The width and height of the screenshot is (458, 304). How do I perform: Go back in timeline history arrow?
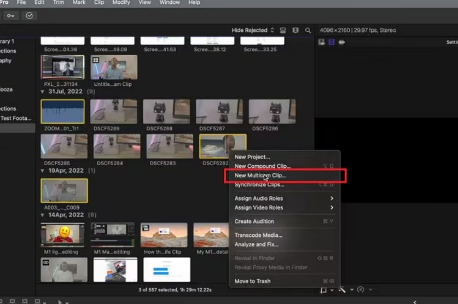[x=415, y=302]
